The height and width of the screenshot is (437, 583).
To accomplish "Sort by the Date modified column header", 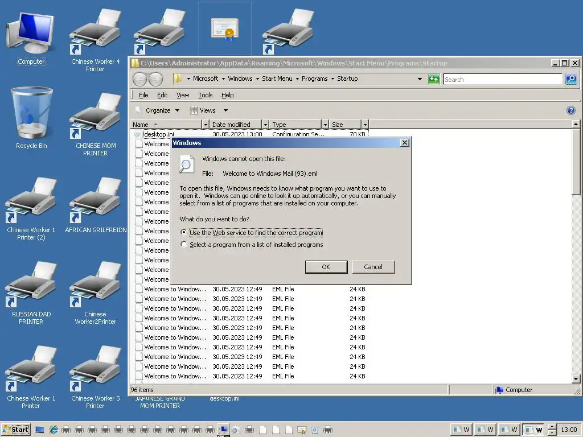I will point(236,125).
